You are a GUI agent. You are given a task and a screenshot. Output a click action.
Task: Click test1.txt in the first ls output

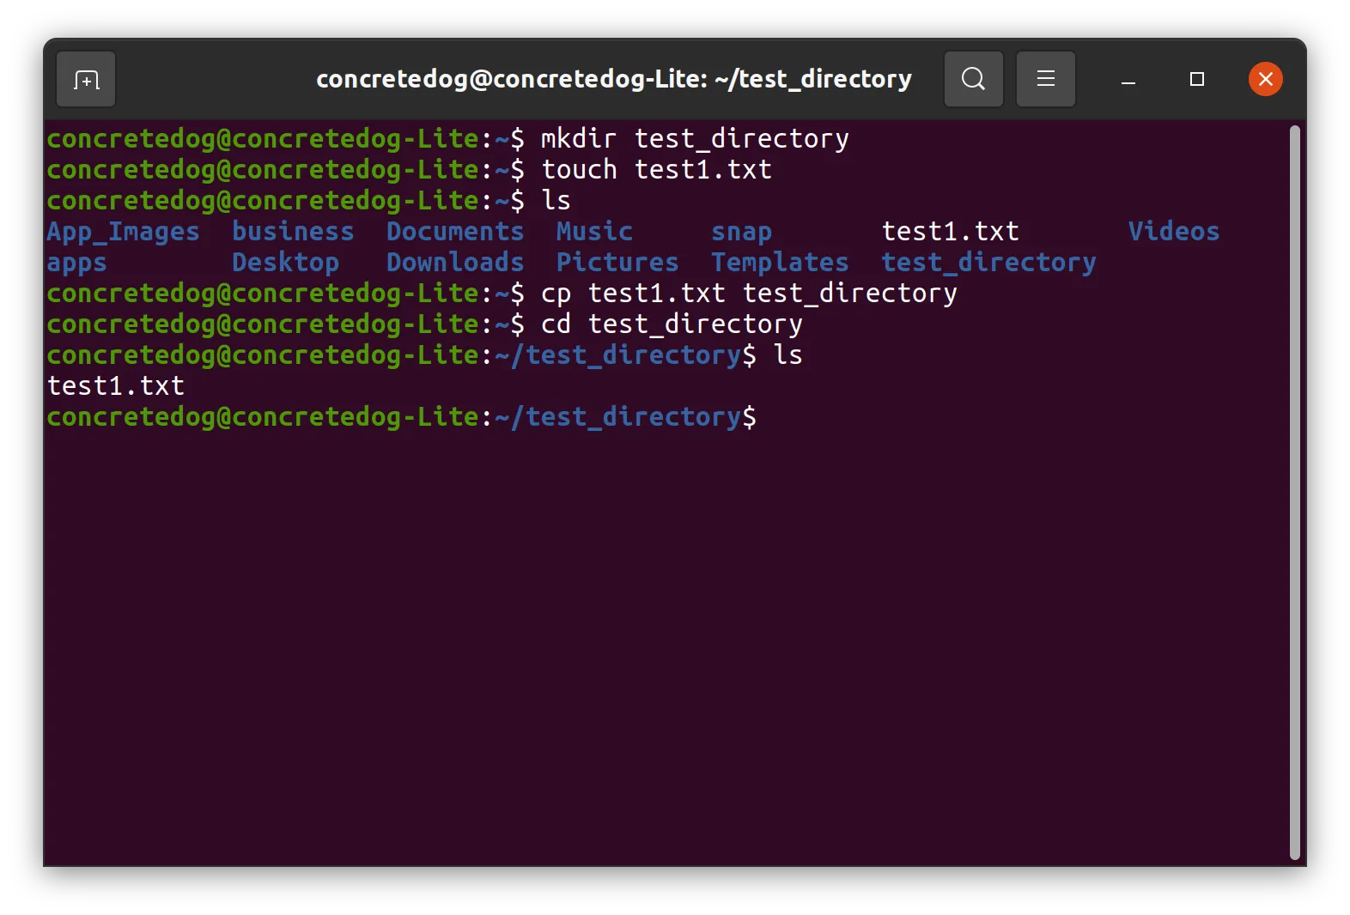pyautogui.click(x=950, y=231)
